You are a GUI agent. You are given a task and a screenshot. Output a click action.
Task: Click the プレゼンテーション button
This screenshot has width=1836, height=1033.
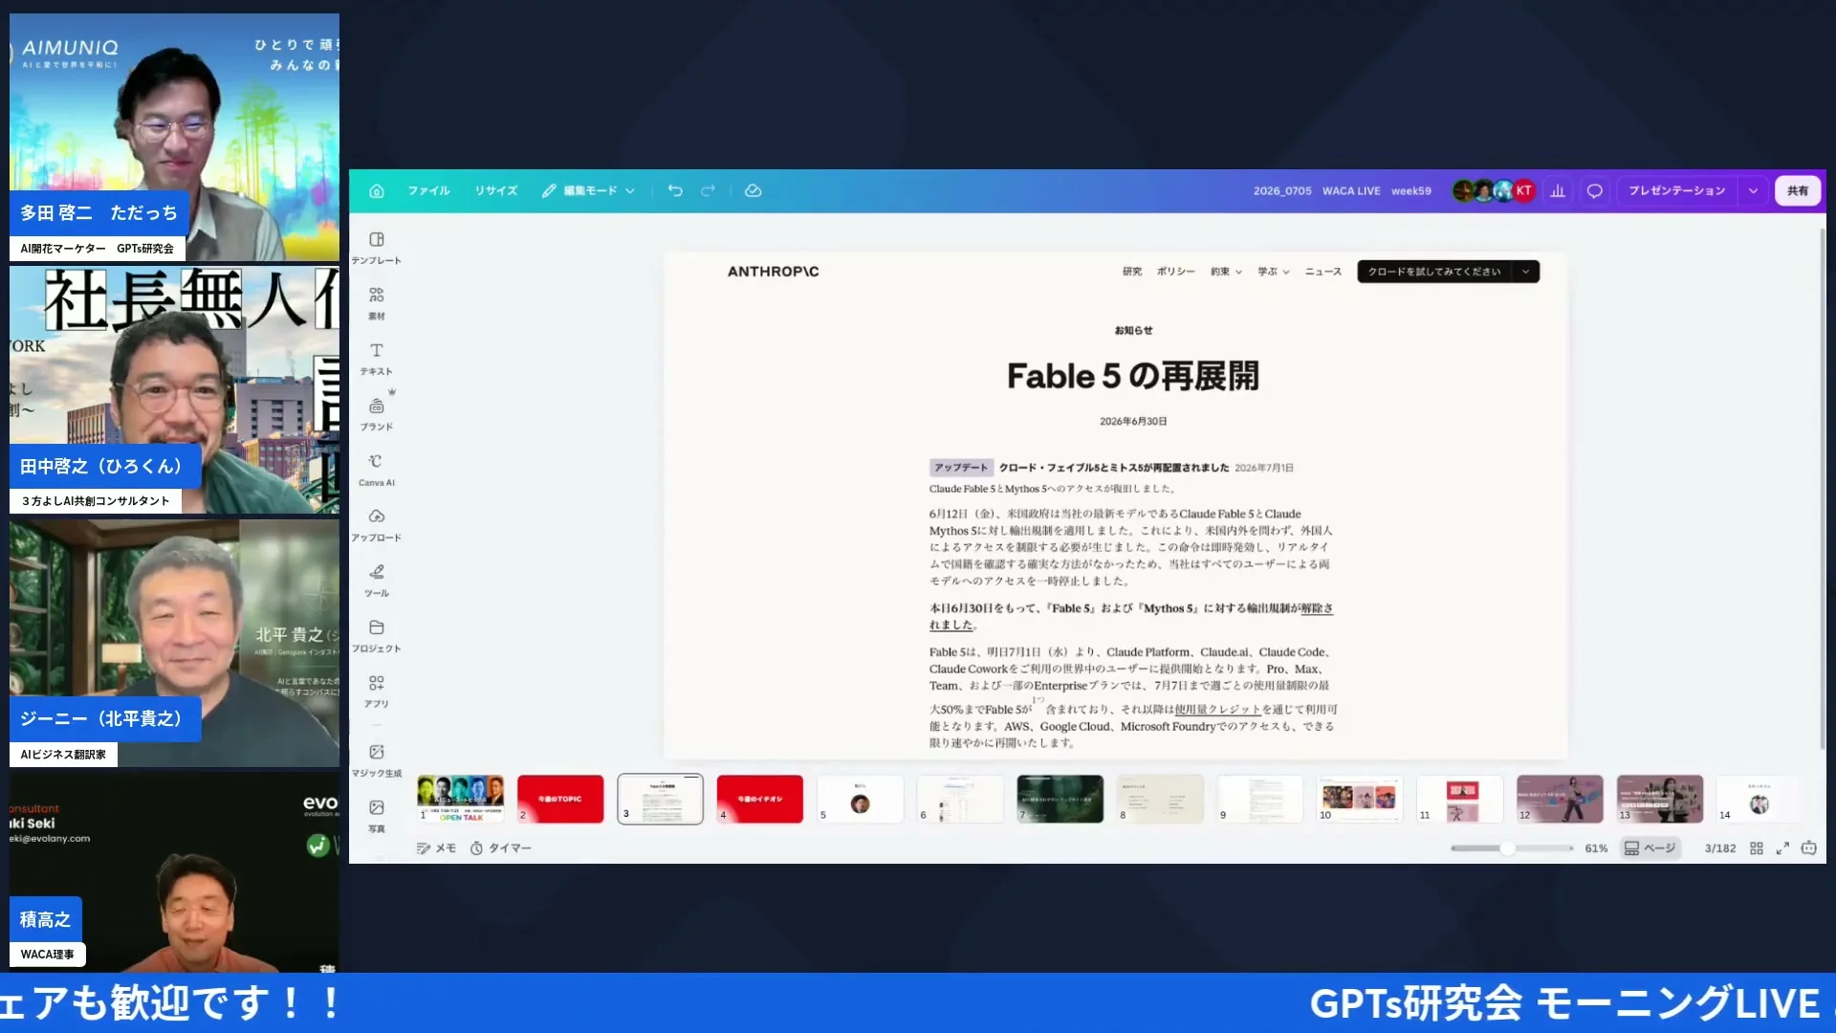click(x=1676, y=191)
